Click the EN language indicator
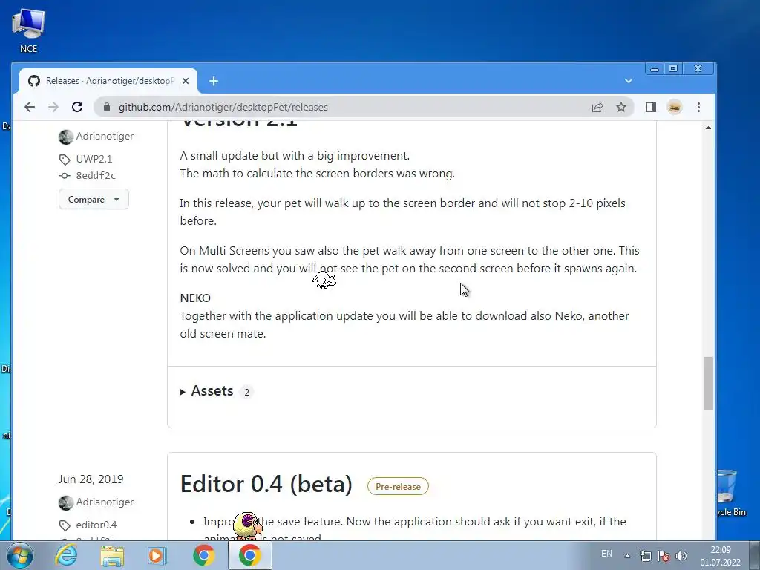This screenshot has width=760, height=570. tap(606, 554)
